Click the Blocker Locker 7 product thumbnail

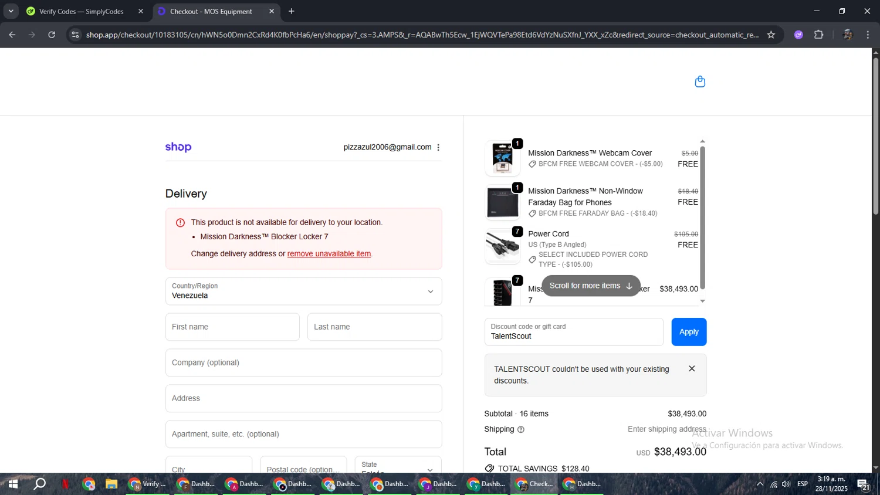[502, 291]
